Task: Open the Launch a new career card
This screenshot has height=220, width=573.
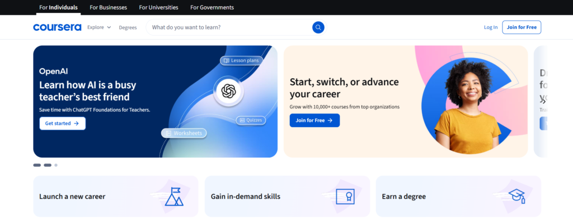Action: click(115, 197)
